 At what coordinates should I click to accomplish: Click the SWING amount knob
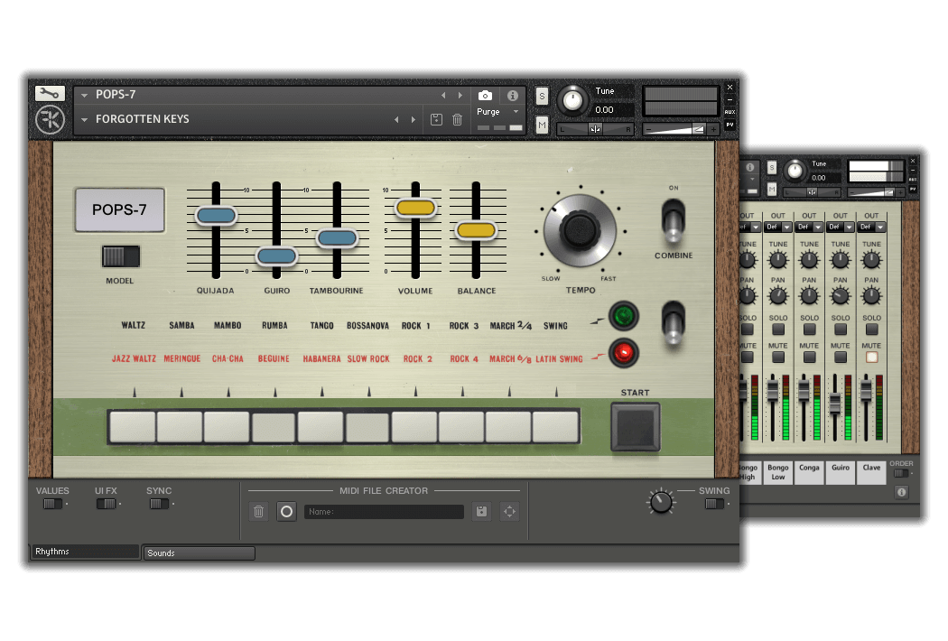point(661,502)
